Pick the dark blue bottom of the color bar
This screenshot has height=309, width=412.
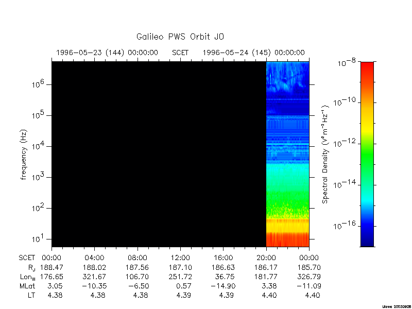(x=367, y=241)
